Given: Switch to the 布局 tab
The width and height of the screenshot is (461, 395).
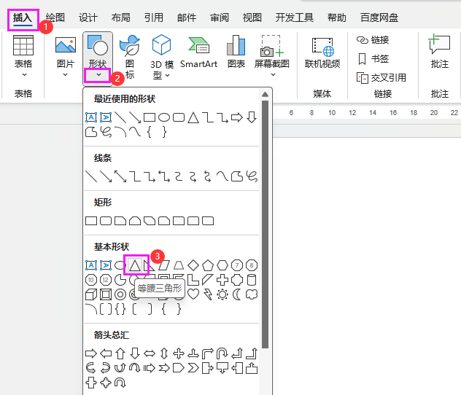Looking at the screenshot, I should click(121, 17).
